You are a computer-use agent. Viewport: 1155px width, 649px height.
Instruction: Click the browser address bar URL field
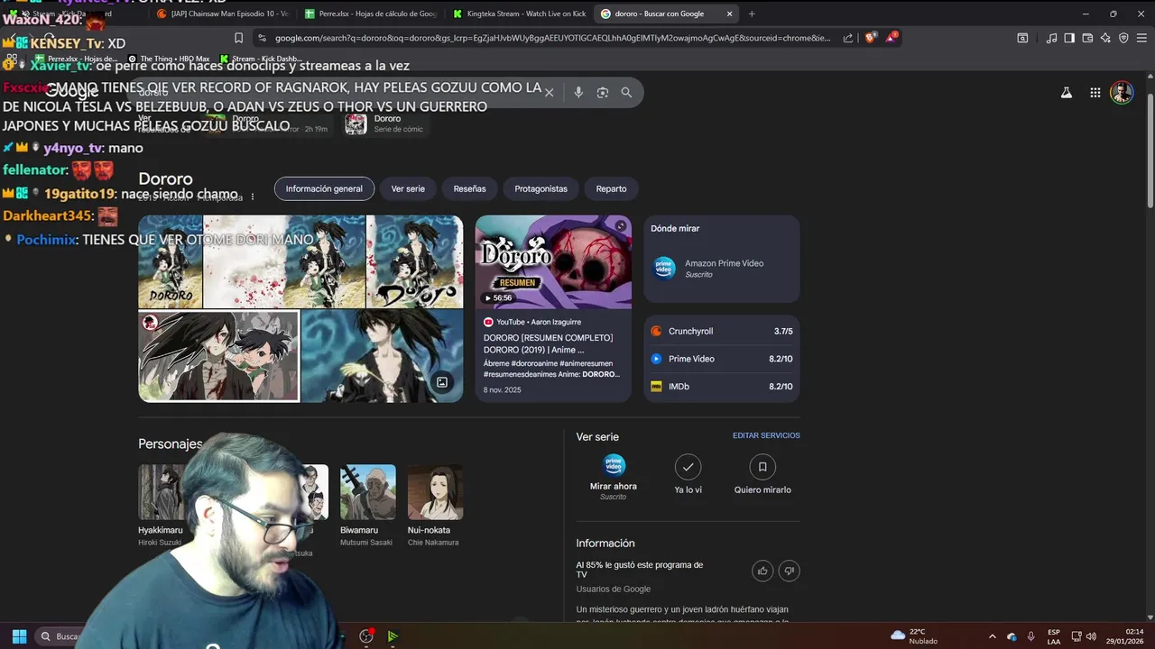point(551,38)
